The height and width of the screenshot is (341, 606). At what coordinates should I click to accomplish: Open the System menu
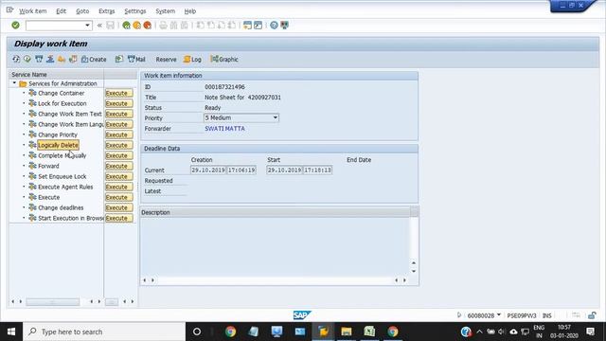coord(165,11)
